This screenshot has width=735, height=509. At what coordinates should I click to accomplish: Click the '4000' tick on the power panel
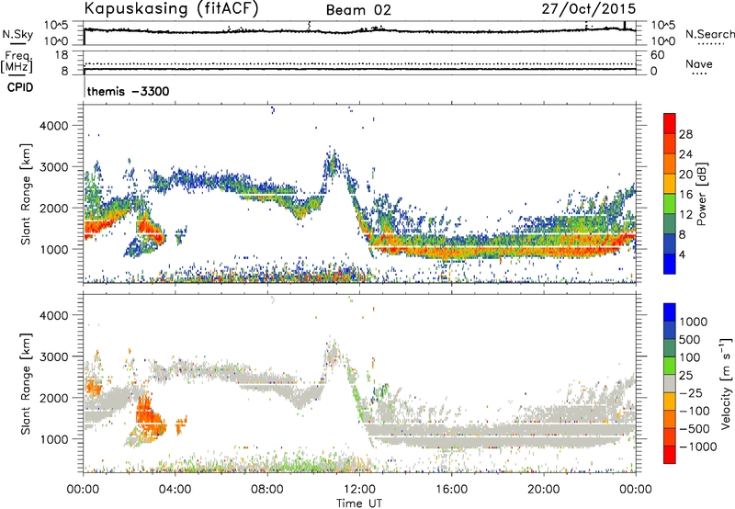coord(53,126)
